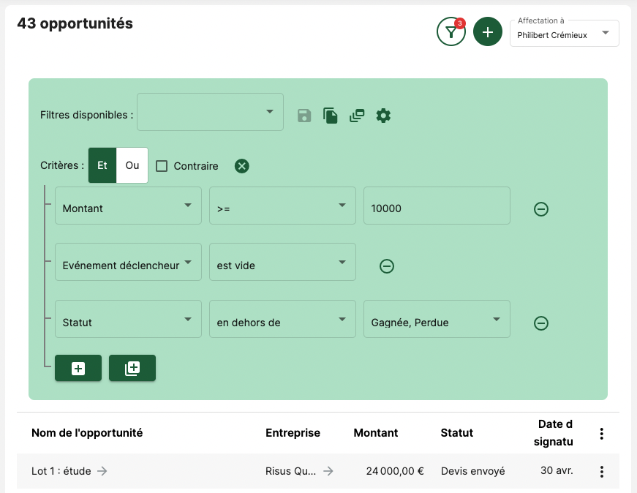This screenshot has width=637, height=493.
Task: Switch criteria operator to Ou
Action: click(132, 165)
